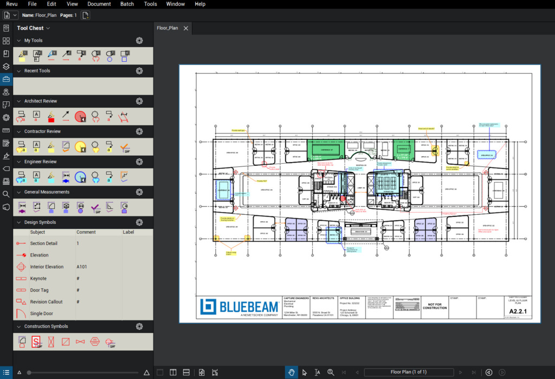Open Contractor Review settings gear
Viewport: 555px width, 379px height.
coord(139,132)
